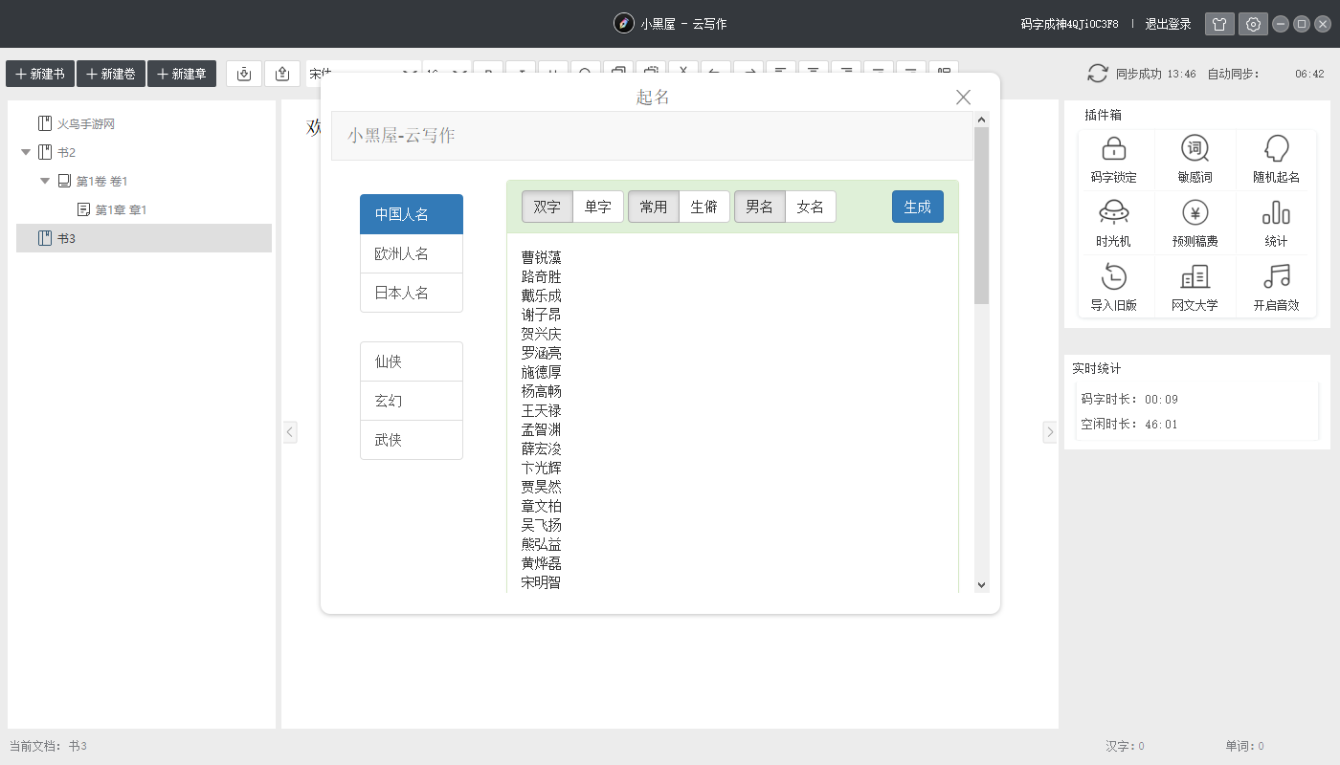Click 码字时长 statistic text
Screen dimensions: 1340x765
point(1129,400)
